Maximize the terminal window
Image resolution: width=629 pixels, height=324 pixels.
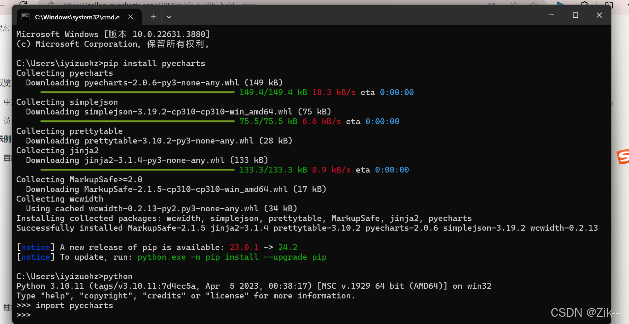576,15
